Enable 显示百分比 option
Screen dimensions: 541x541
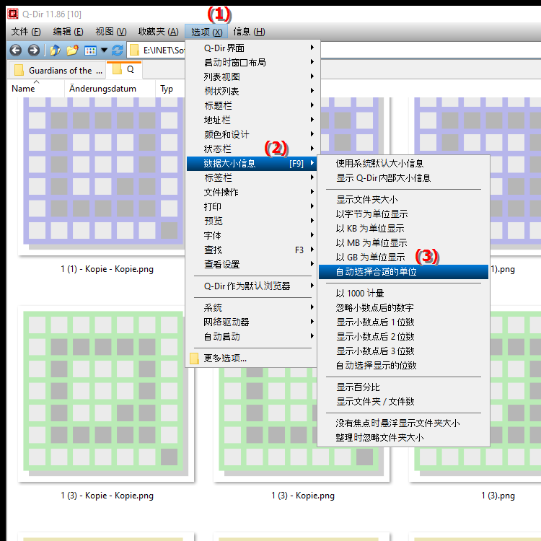click(358, 387)
